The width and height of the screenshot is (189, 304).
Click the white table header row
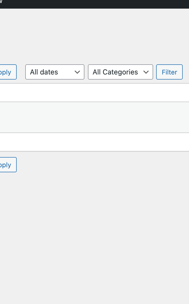(x=94, y=93)
